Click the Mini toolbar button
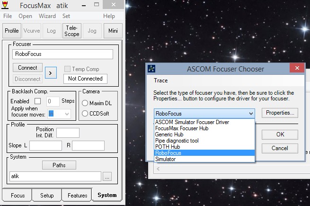310x206 pixels. [113, 31]
